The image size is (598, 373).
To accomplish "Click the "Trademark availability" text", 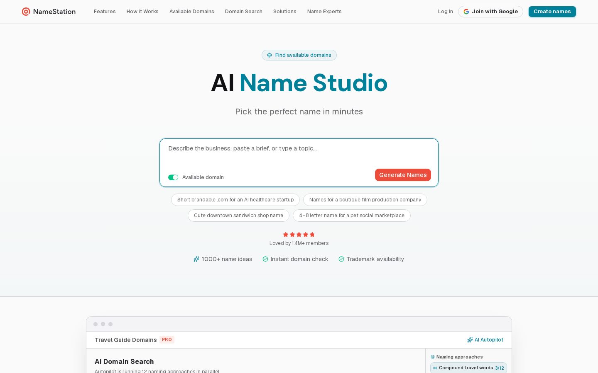I will coord(375,259).
